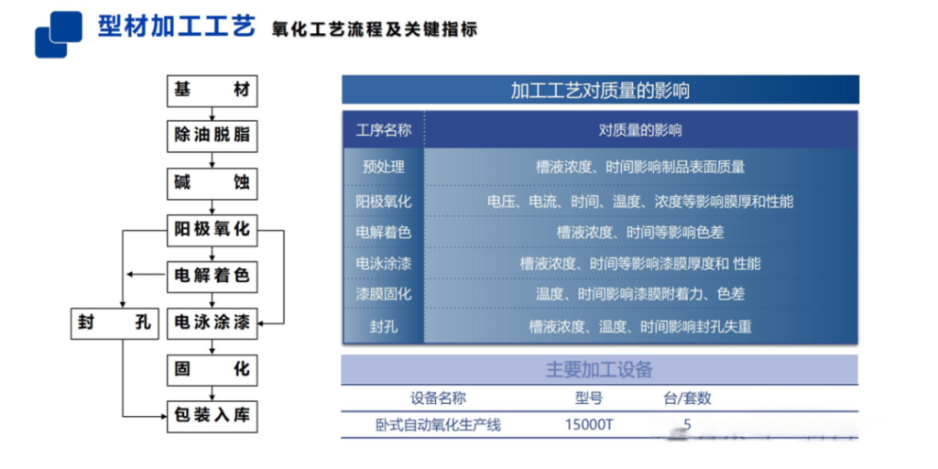
Task: Click the 电解着色 table row label
Action: point(384,232)
